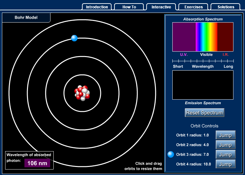245x175 pixels.
Task: Click the Orbit 3 radius: 7.0 text
Action: [x=192, y=154]
